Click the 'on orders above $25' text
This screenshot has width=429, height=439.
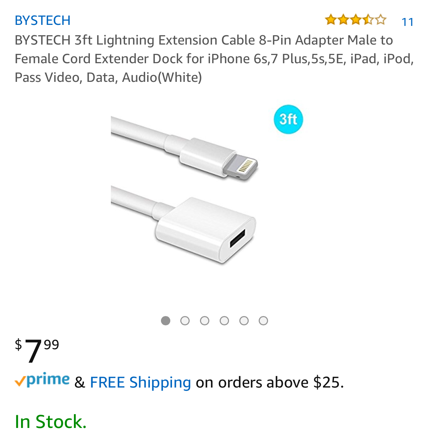coord(269,382)
